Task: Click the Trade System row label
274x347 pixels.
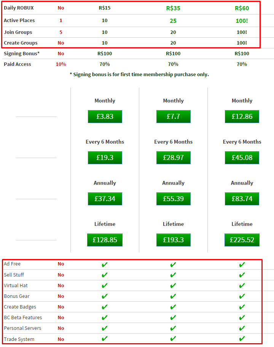Action: [x=19, y=339]
